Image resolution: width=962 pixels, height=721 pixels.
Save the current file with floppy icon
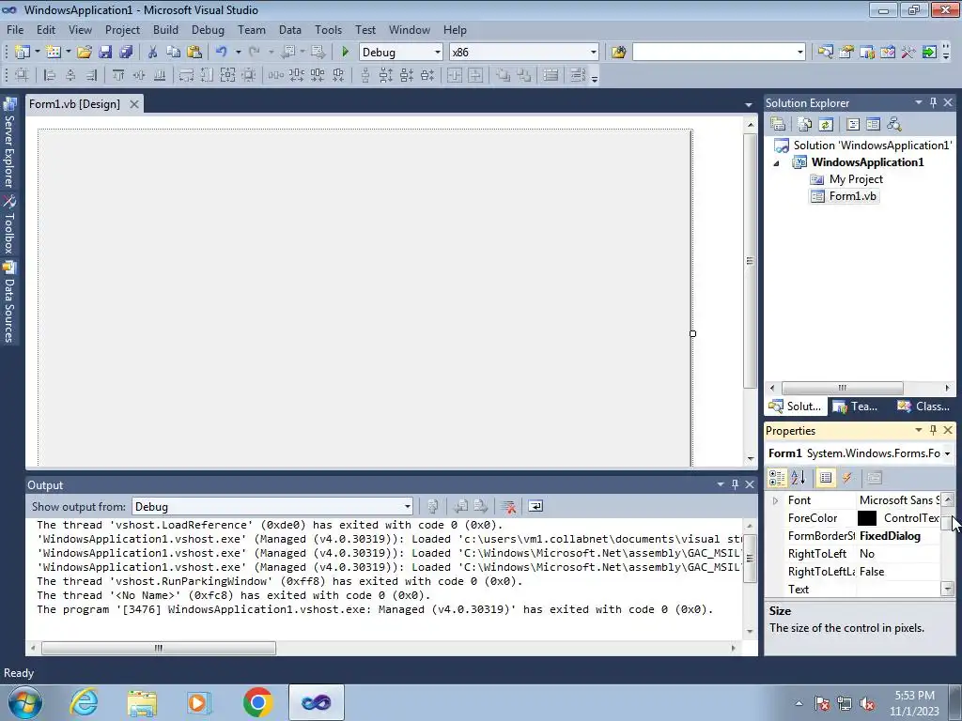click(105, 53)
